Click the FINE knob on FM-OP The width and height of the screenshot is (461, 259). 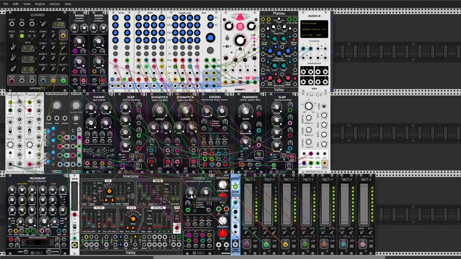click(324, 106)
